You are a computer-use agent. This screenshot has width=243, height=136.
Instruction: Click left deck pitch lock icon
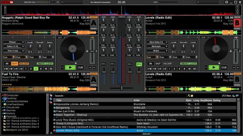[x=87, y=51]
